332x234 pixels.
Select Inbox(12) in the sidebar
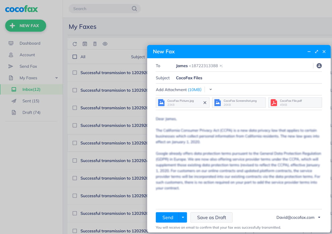[31, 89]
